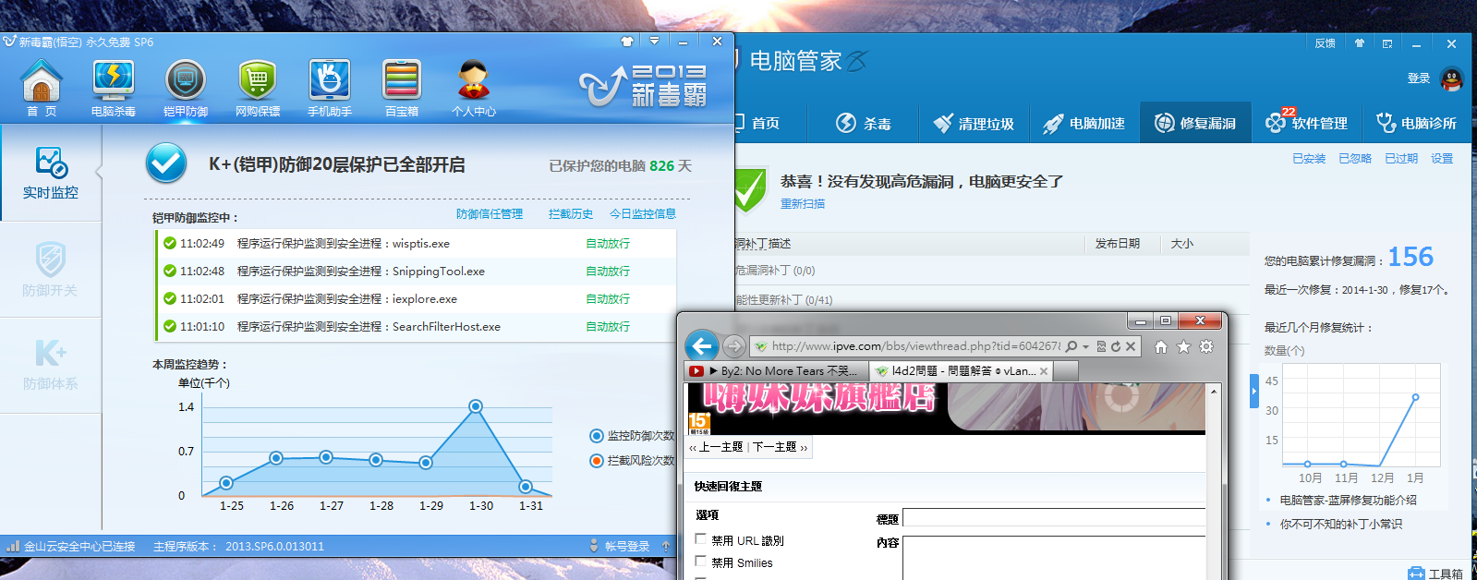Screen dimensions: 1477x580
Task: Click the IE compatibility view icon
Action: pos(1101,346)
